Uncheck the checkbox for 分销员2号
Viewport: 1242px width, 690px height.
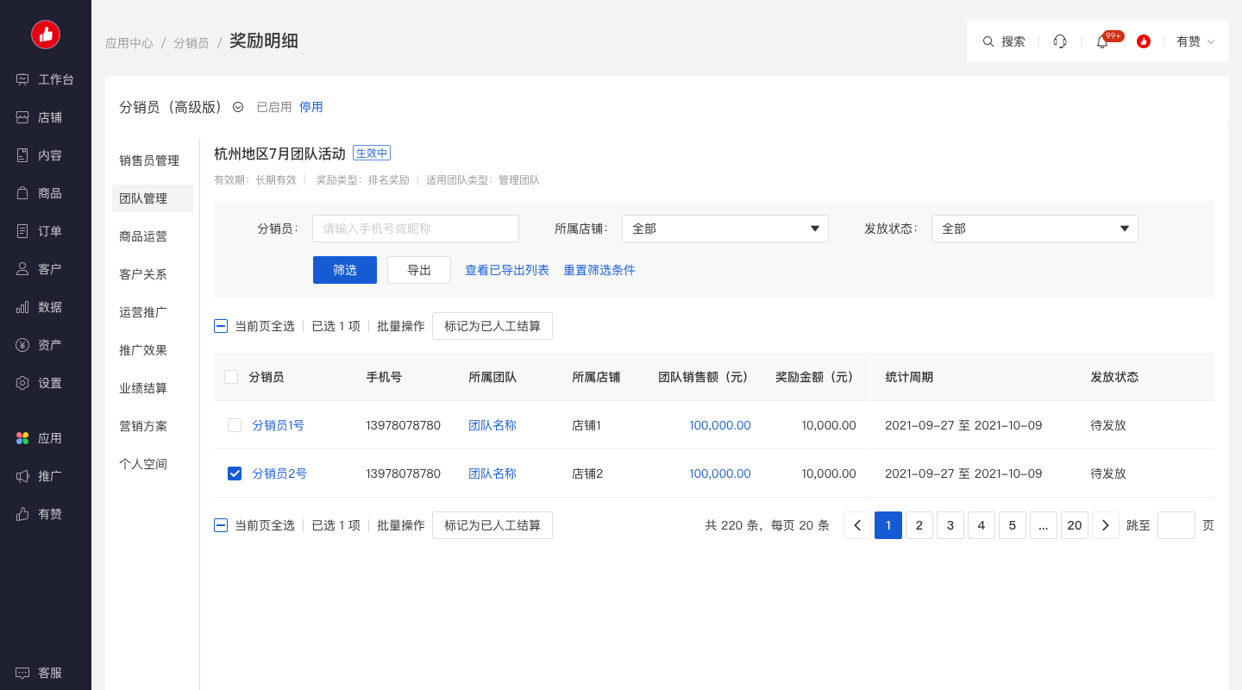point(235,474)
